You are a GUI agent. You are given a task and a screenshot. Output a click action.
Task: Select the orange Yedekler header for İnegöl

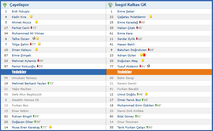159,72
